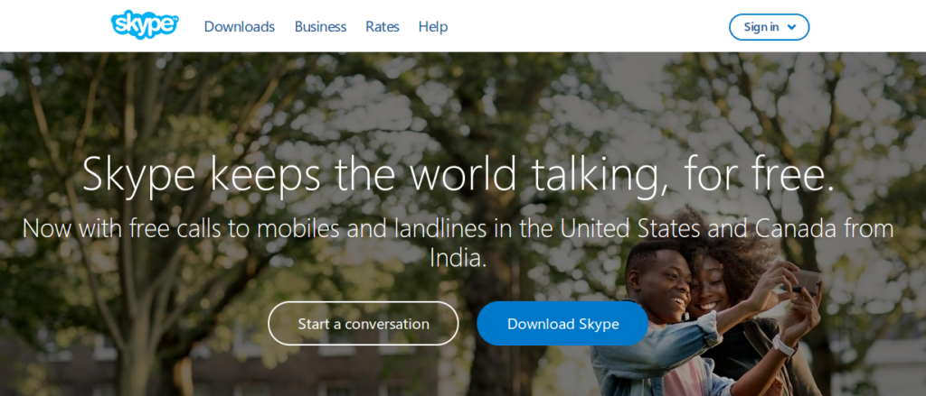
Task: Open the Business menu item
Action: [x=320, y=26]
